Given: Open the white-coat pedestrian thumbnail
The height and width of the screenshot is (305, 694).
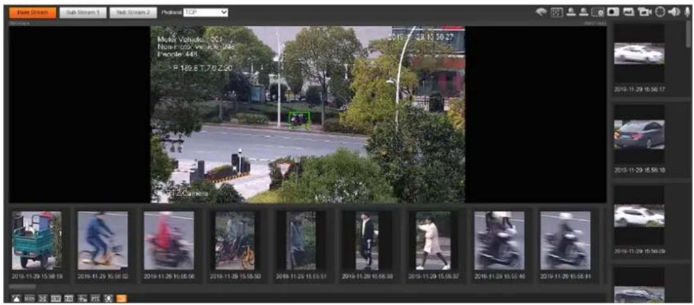Looking at the screenshot, I should [433, 240].
